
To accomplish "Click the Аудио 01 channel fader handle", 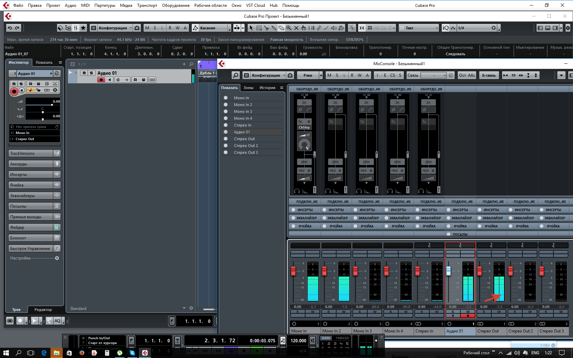I will (x=449, y=271).
